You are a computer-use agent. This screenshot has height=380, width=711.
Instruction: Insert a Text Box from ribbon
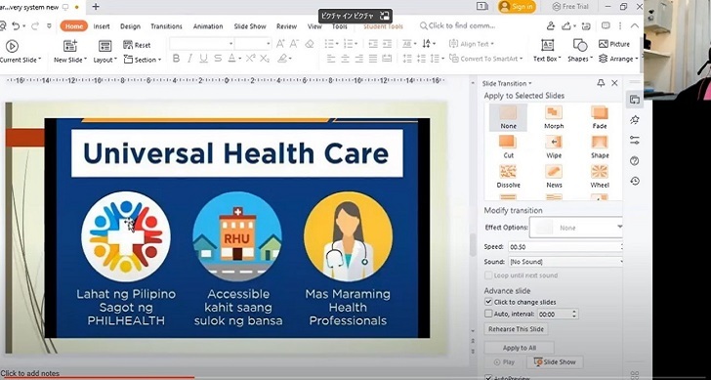pos(547,45)
